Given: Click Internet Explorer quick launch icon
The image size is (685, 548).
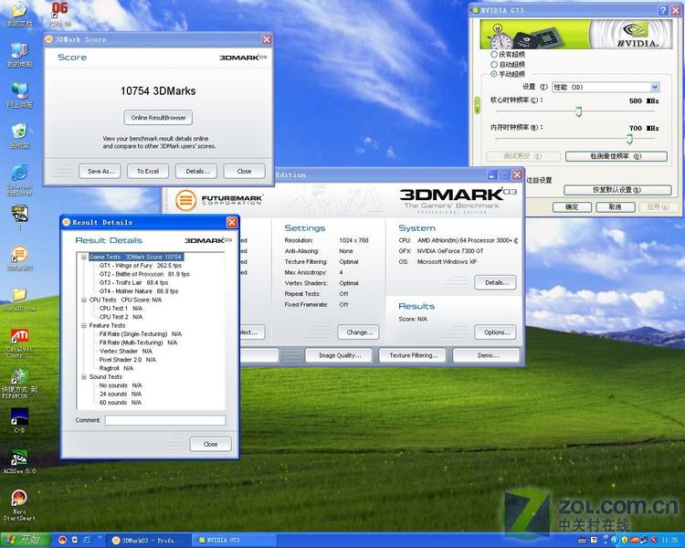Looking at the screenshot, I should [x=87, y=540].
